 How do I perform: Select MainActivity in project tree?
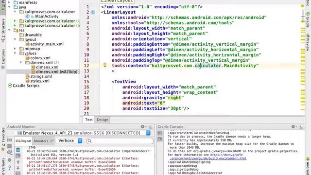click(x=47, y=16)
